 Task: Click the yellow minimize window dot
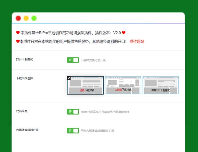(x=26, y=18)
